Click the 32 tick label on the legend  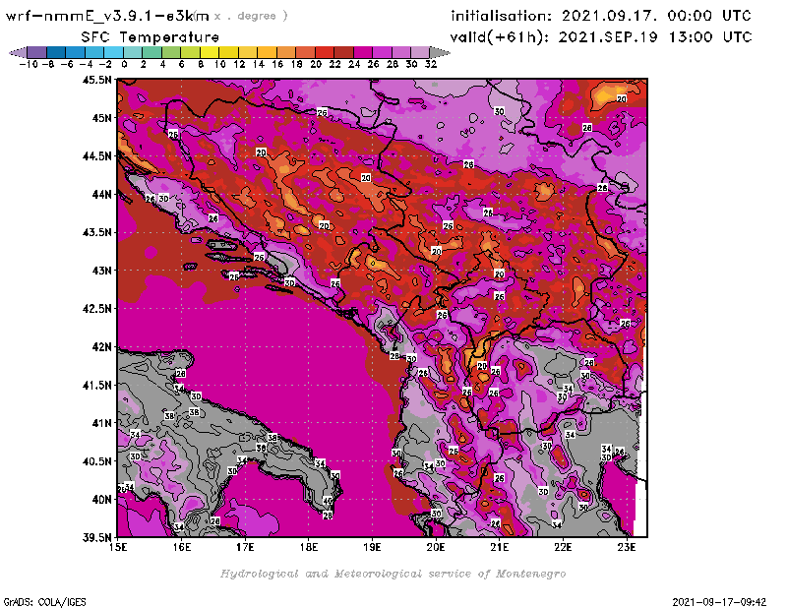click(431, 65)
